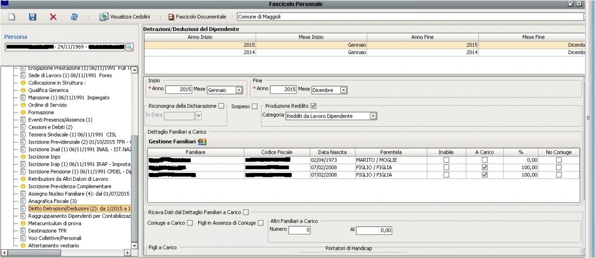Open the Inizio Mese Gennaio dropdown

point(239,90)
